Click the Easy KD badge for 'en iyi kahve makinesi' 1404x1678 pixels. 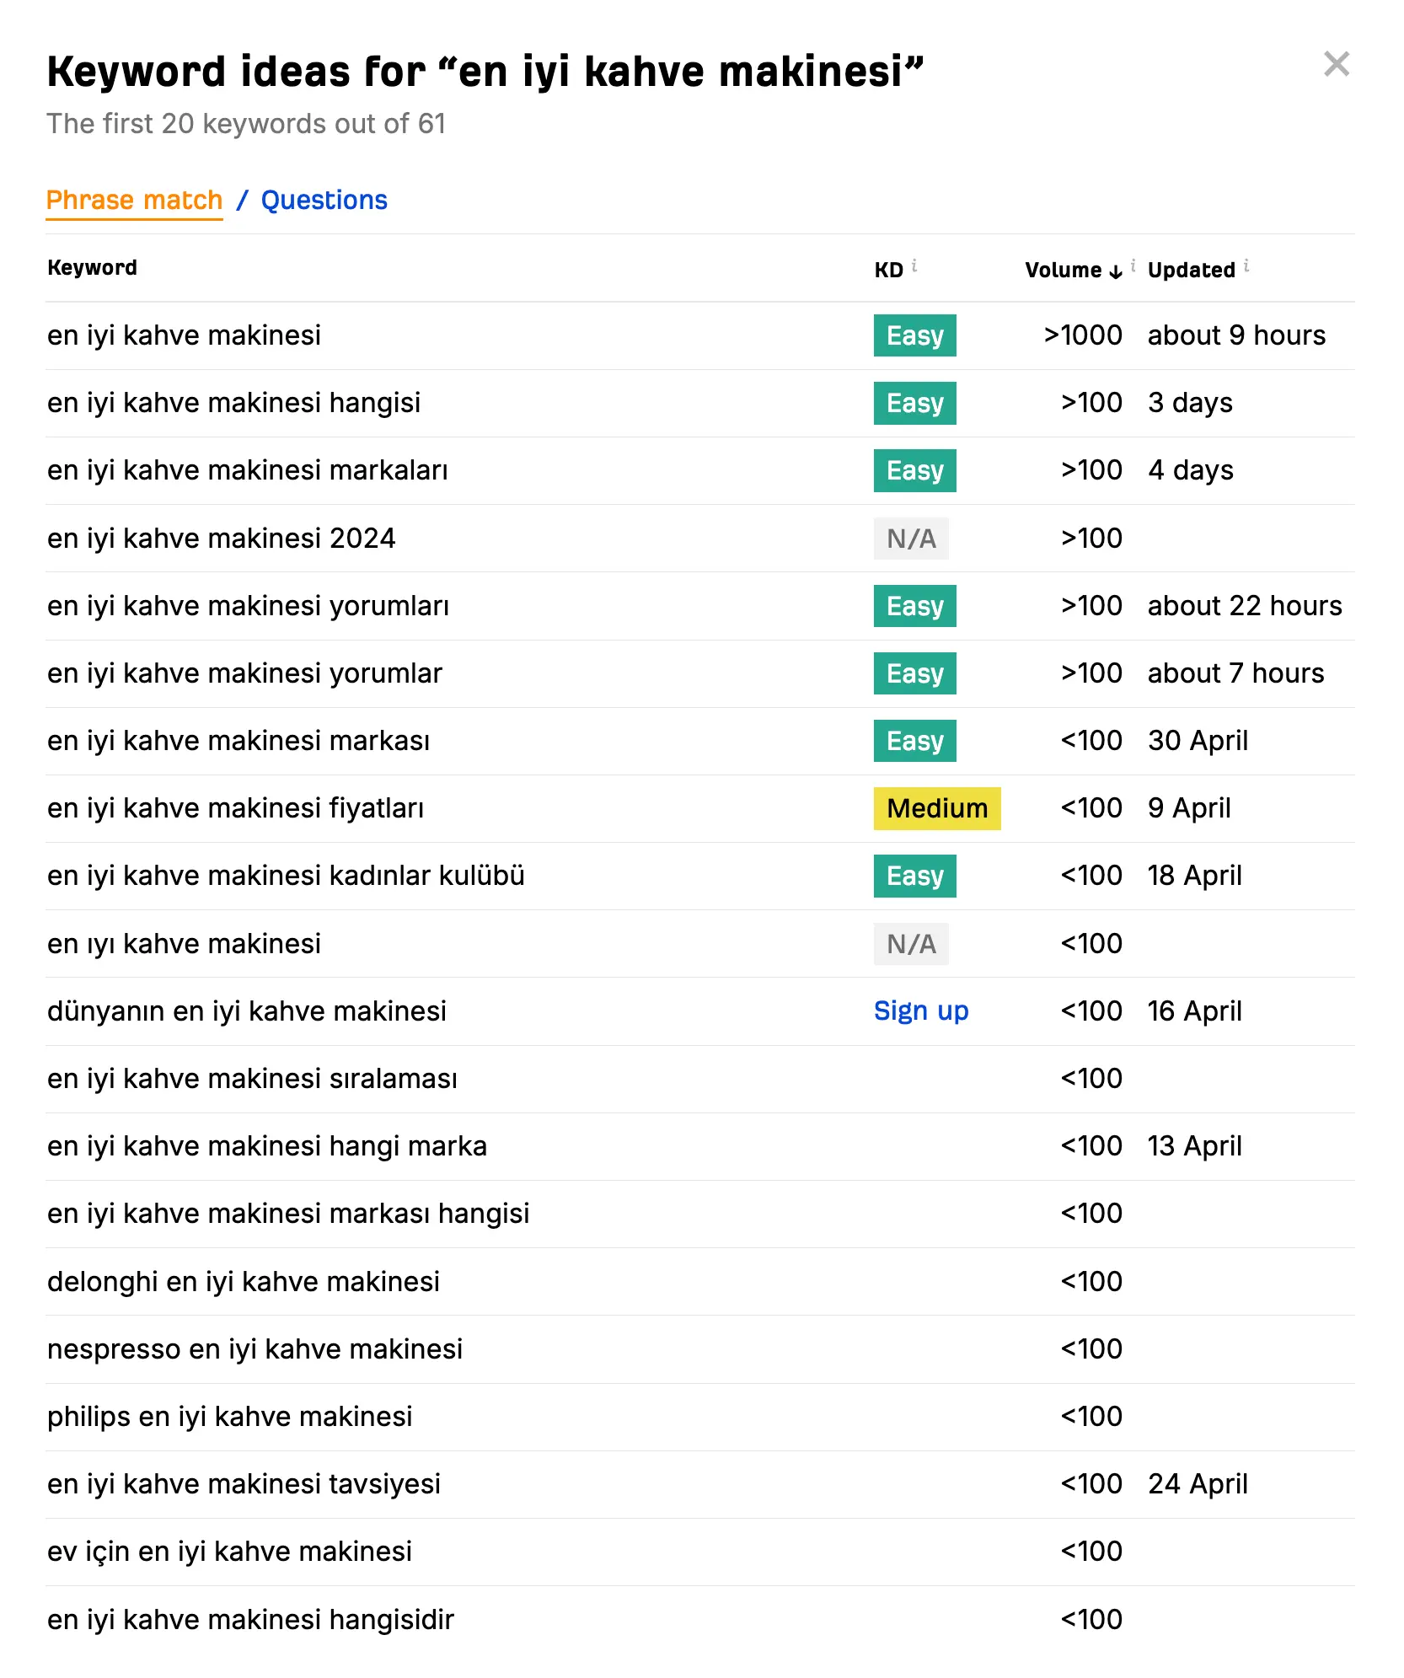[x=914, y=335]
